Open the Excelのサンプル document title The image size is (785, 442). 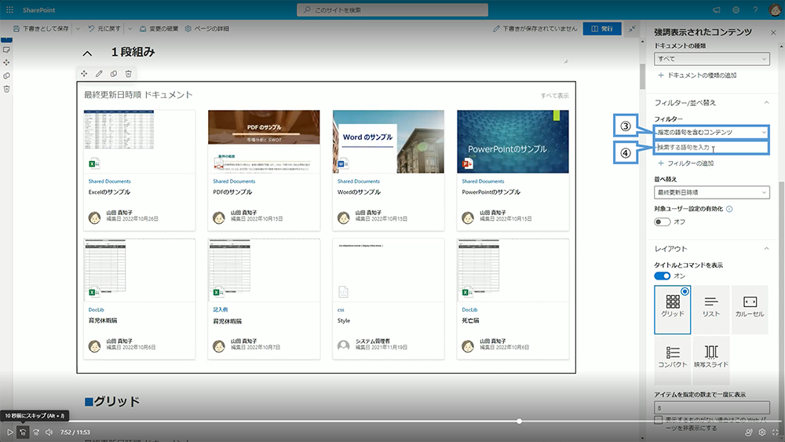(109, 192)
